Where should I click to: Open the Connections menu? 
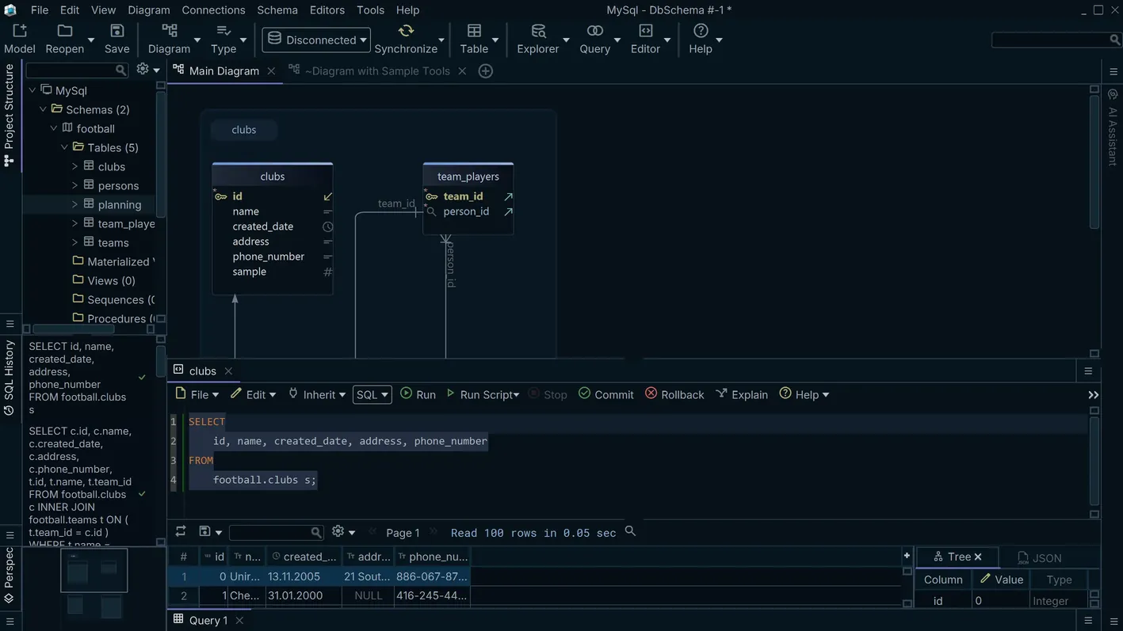click(x=212, y=10)
